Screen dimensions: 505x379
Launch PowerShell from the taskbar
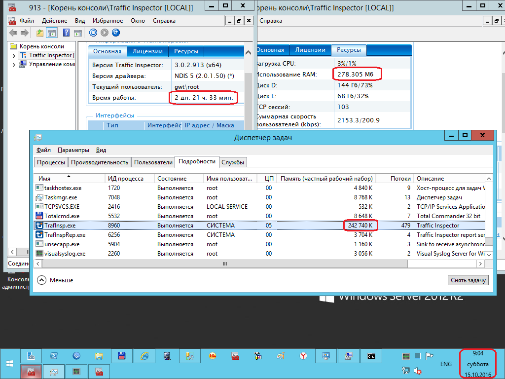tap(53, 356)
